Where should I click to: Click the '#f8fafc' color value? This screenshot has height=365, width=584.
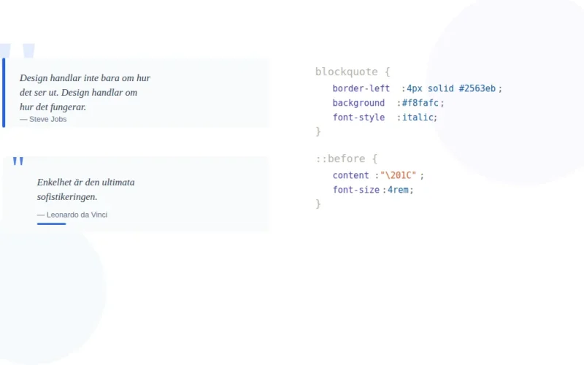pyautogui.click(x=420, y=103)
